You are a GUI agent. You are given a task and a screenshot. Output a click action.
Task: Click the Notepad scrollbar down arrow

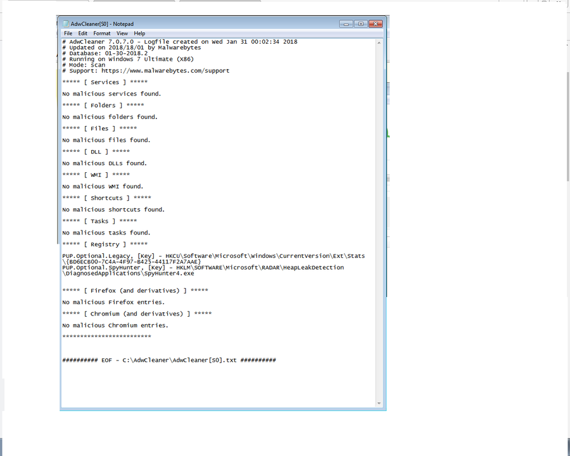click(379, 403)
